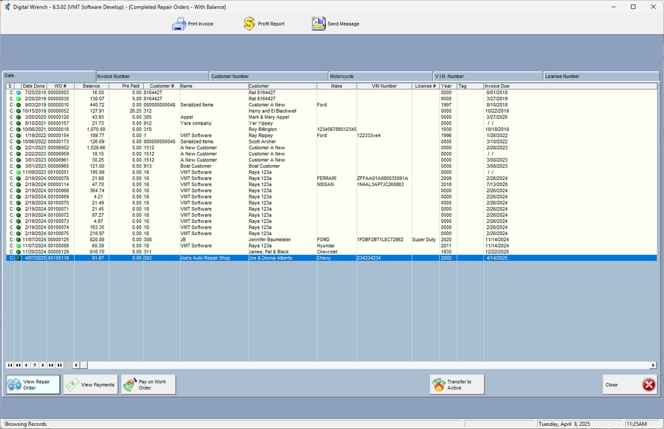Switch to the Invoice Number tab
Image resolution: width=664 pixels, height=429 pixels.
[x=153, y=77]
